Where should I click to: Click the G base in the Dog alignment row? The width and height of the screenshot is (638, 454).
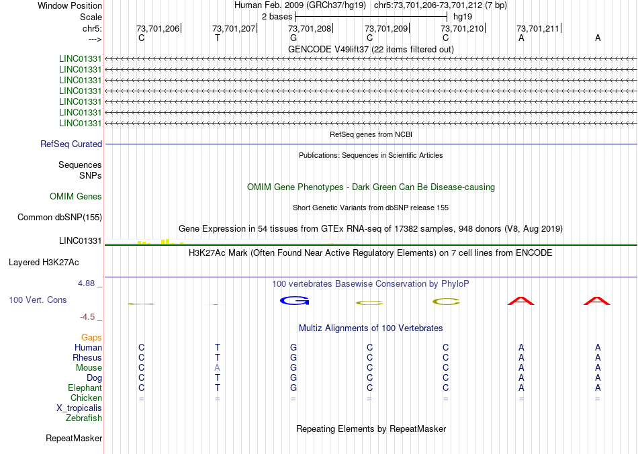tap(293, 378)
